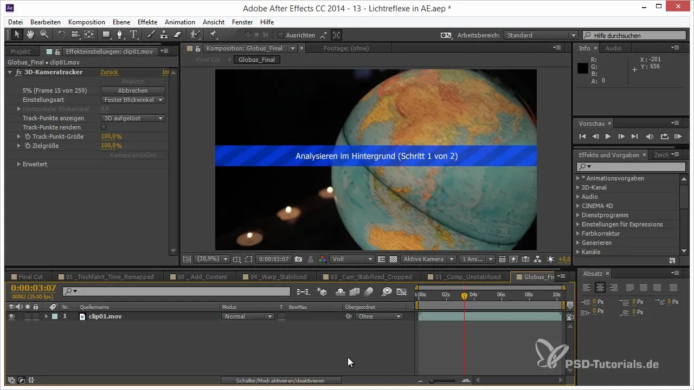This screenshot has width=694, height=390.
Task: Select the Clone Stamp tool
Action: [x=164, y=35]
